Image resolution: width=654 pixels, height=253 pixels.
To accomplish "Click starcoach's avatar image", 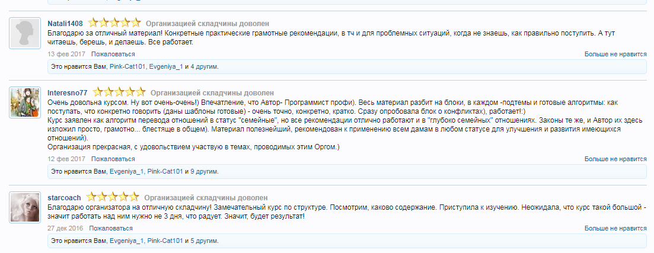I will click(x=25, y=207).
